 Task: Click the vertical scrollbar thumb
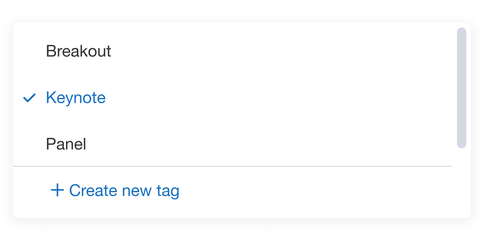point(461,88)
